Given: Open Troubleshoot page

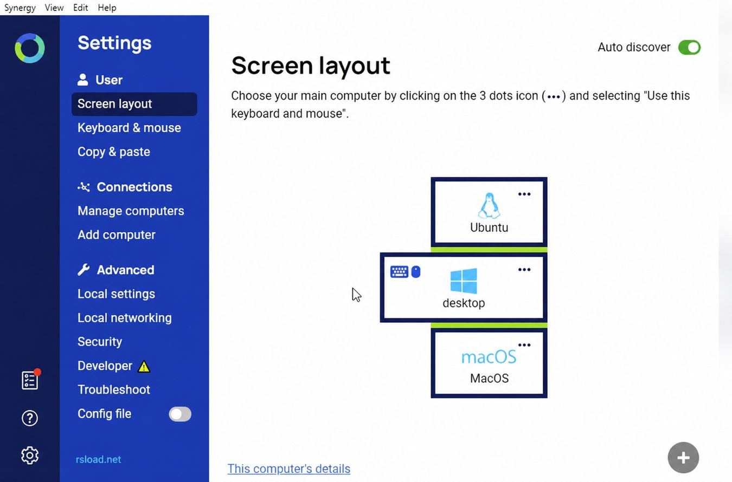Looking at the screenshot, I should point(114,389).
